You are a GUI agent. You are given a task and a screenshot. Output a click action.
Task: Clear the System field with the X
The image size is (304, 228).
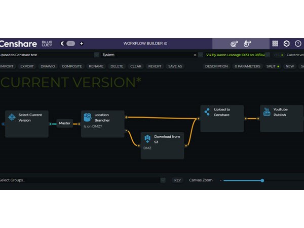(195, 55)
